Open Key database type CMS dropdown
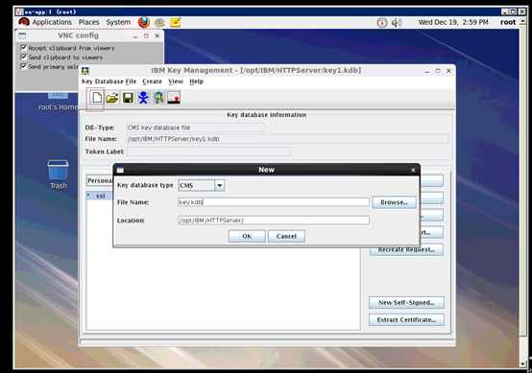532x373 pixels. 220,185
